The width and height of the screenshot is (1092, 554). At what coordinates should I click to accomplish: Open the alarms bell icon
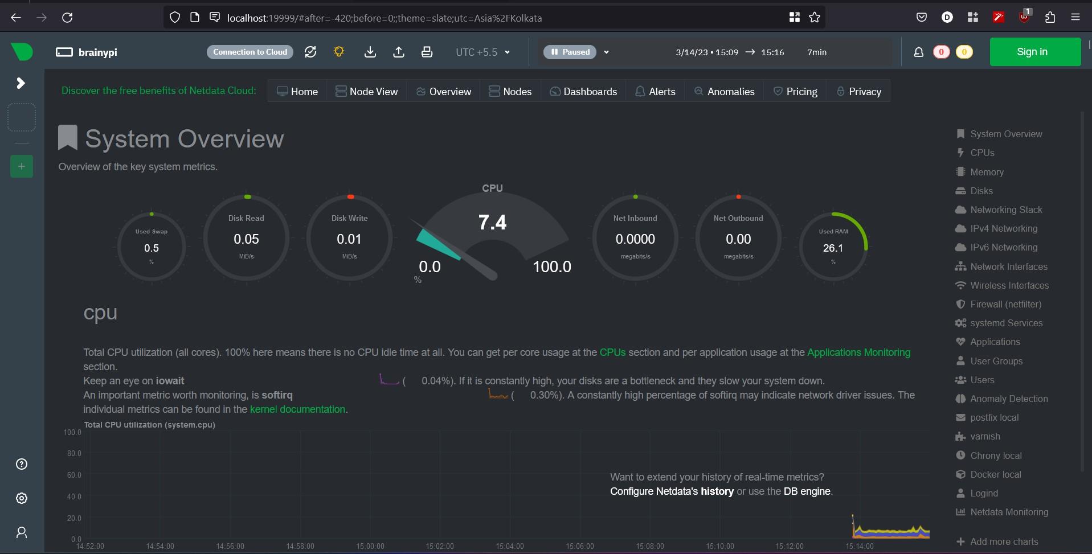pyautogui.click(x=918, y=52)
